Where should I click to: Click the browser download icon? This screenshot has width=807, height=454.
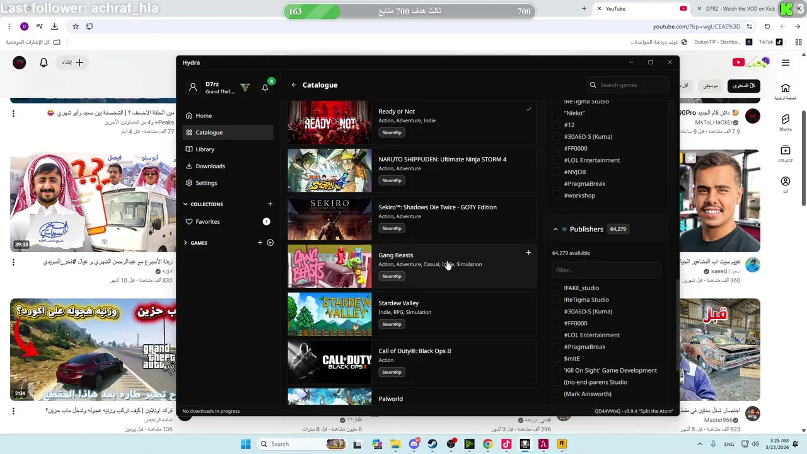54,26
